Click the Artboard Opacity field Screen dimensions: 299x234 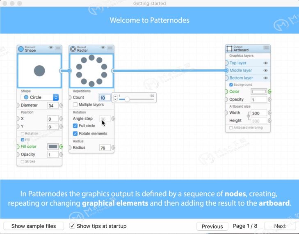point(259,100)
